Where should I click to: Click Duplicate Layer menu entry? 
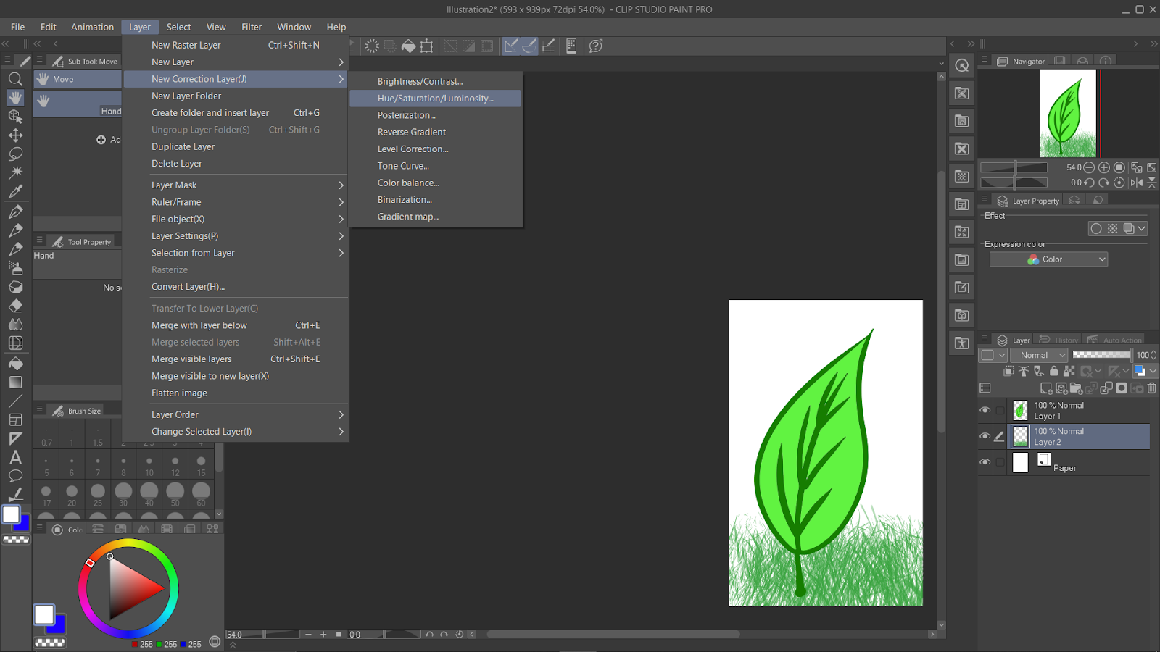coord(236,147)
